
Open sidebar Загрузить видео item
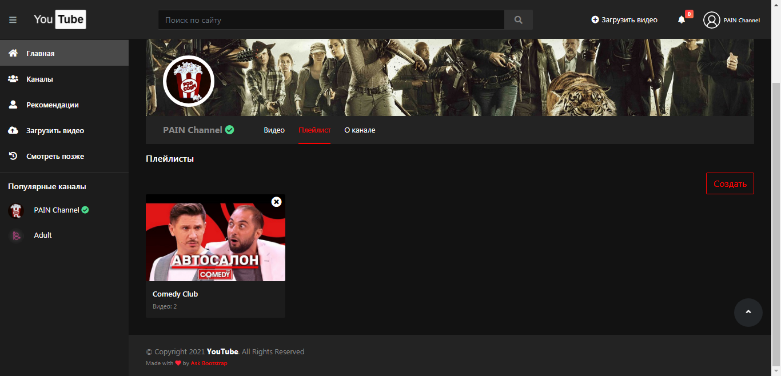pyautogui.click(x=64, y=130)
